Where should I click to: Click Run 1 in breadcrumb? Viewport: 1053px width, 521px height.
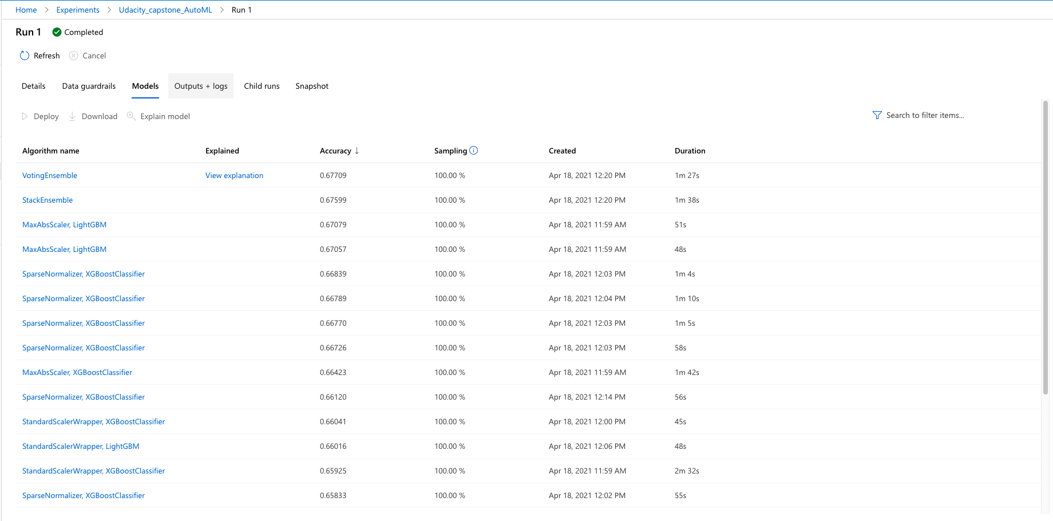click(242, 10)
